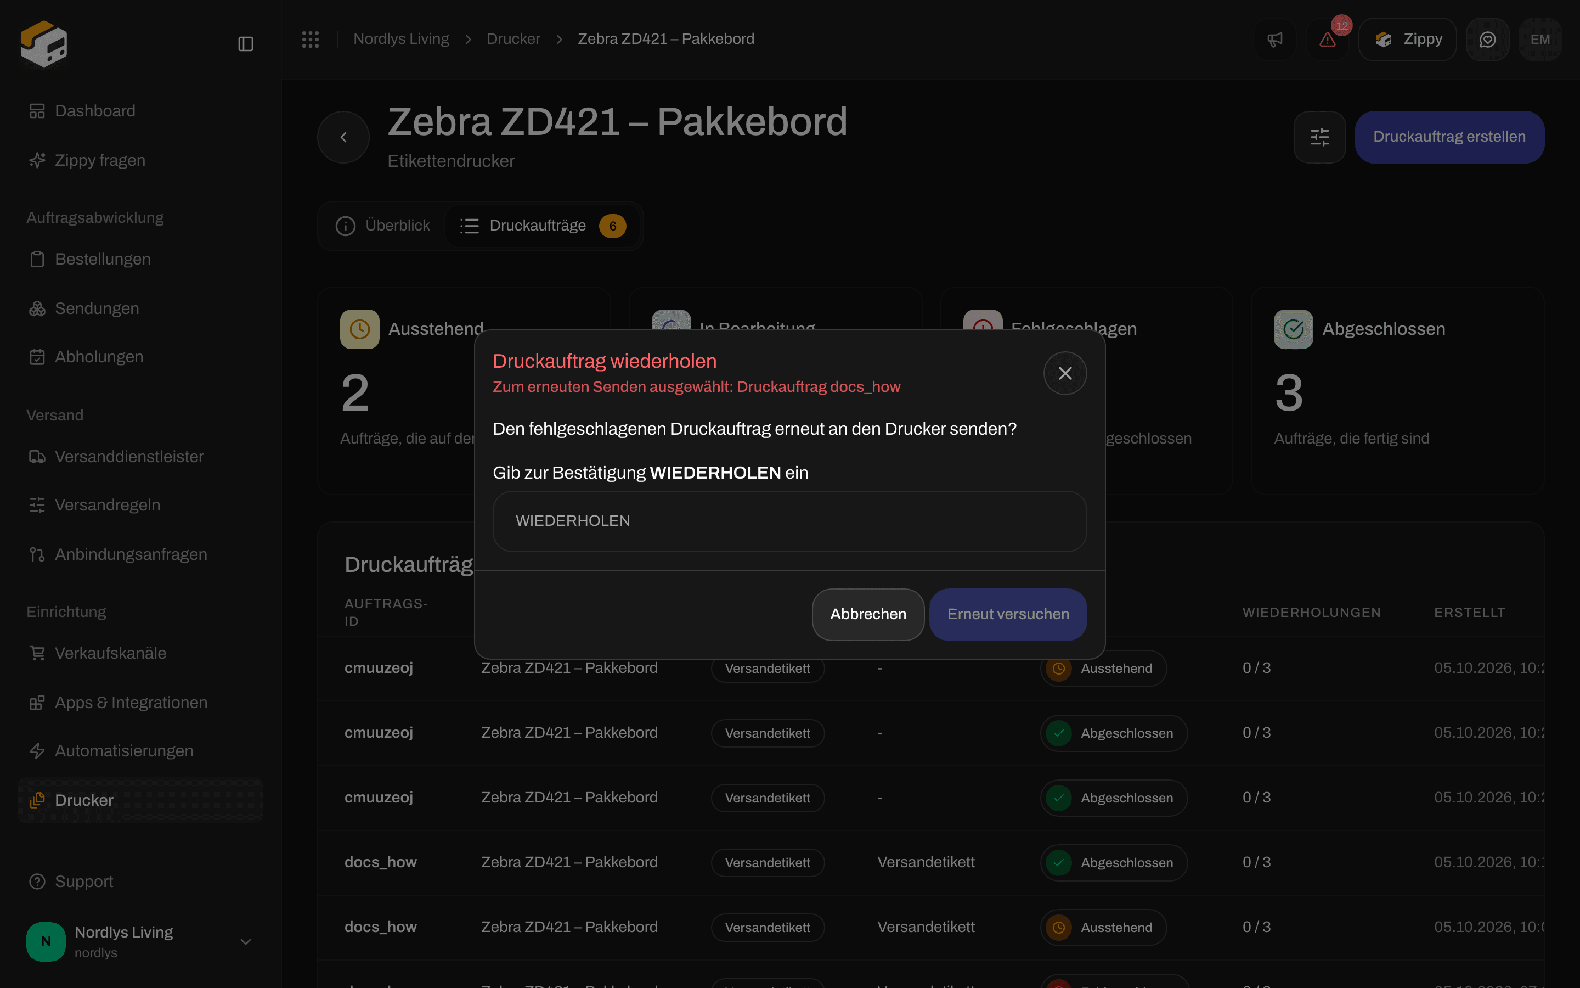Open Automatisierungen page

click(x=140, y=751)
